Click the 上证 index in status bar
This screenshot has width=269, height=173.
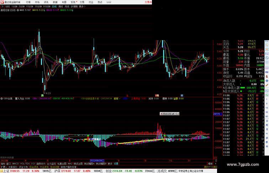point(6,171)
